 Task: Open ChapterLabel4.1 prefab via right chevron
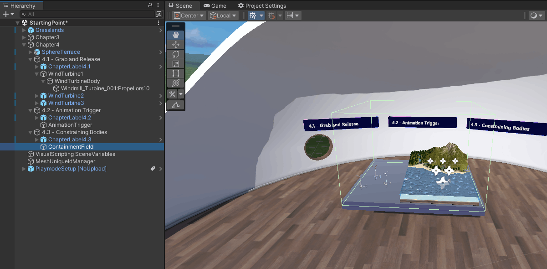[160, 67]
